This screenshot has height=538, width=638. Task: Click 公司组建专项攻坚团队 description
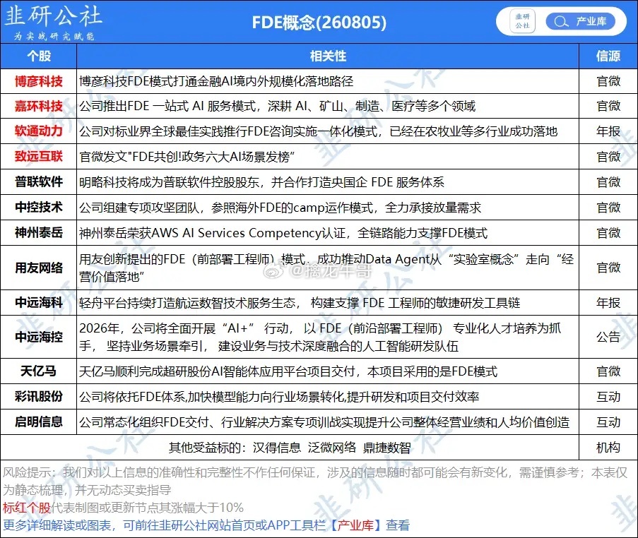[x=280, y=208]
